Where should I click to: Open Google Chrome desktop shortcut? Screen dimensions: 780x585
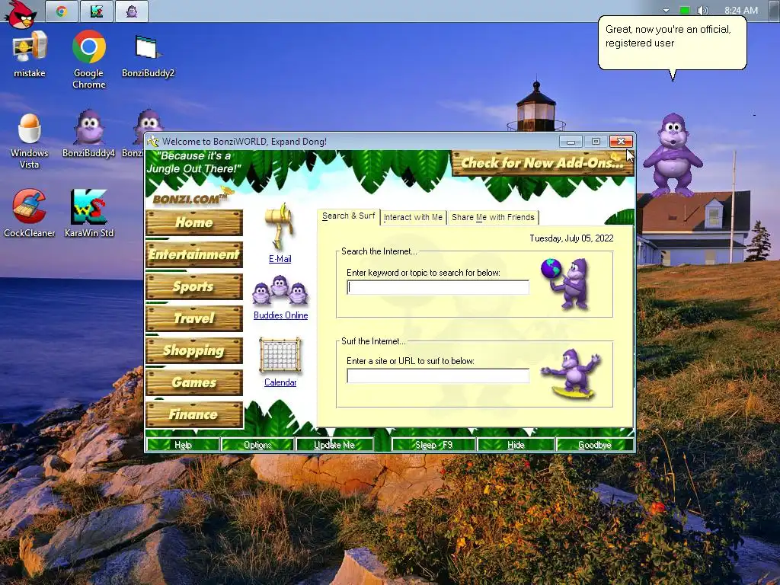[x=88, y=59]
